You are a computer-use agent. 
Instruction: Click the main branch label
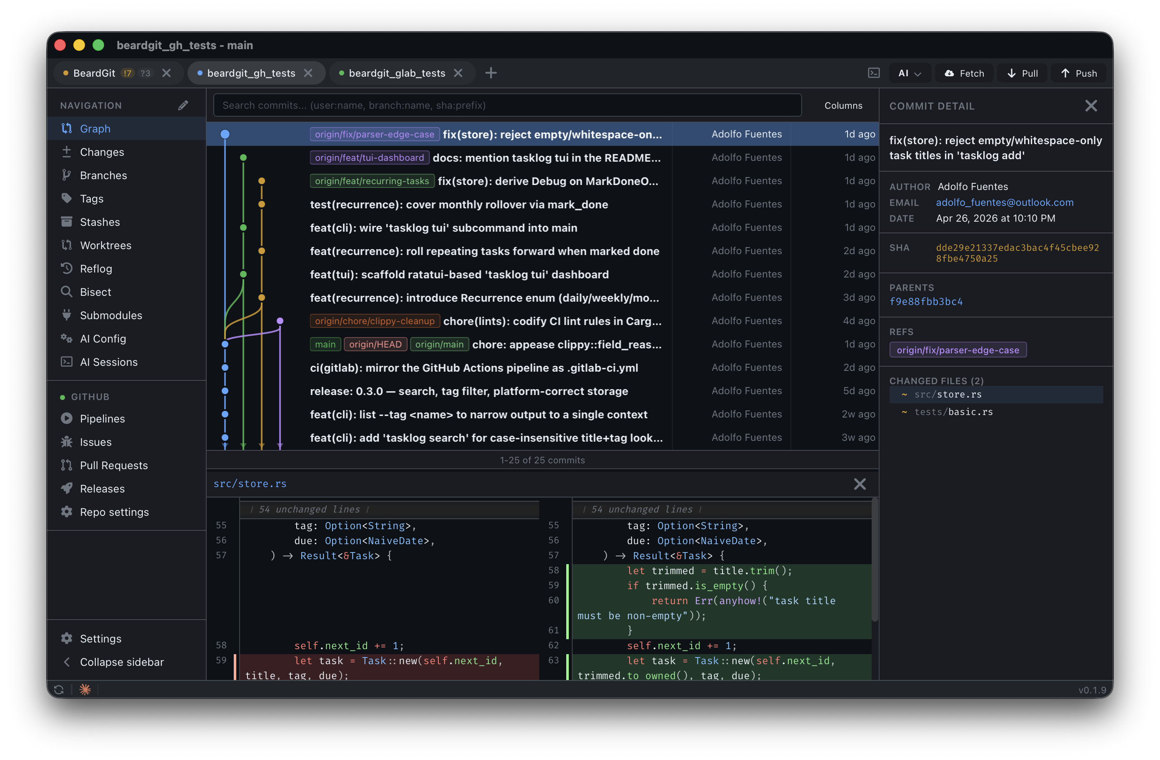click(x=325, y=345)
